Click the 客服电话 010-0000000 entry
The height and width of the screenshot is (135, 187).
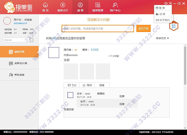pos(41,132)
